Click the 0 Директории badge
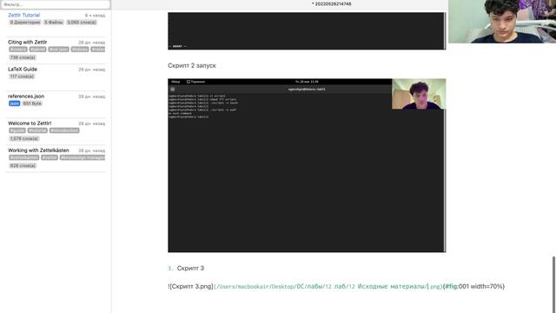 [x=25, y=23]
